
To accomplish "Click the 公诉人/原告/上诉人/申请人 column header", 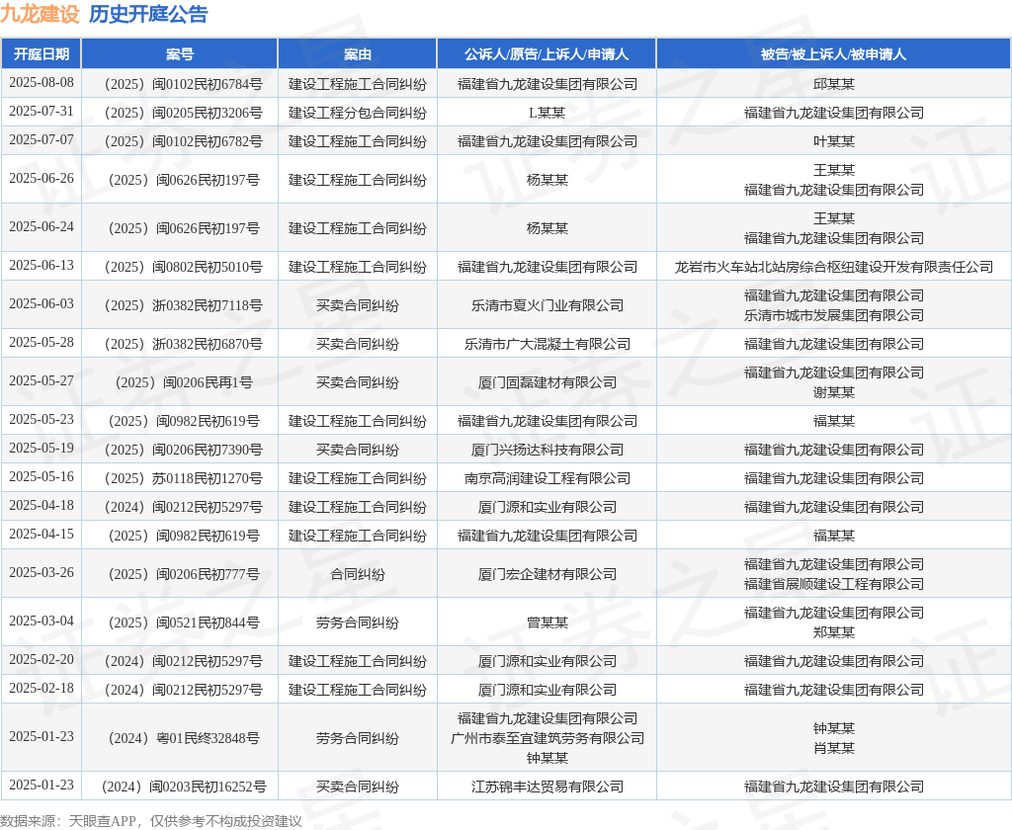I will pos(547,54).
